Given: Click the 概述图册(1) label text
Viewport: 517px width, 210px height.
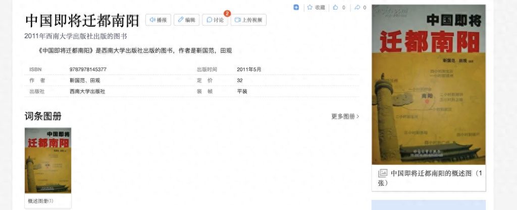Looking at the screenshot, I should pyautogui.click(x=40, y=201).
